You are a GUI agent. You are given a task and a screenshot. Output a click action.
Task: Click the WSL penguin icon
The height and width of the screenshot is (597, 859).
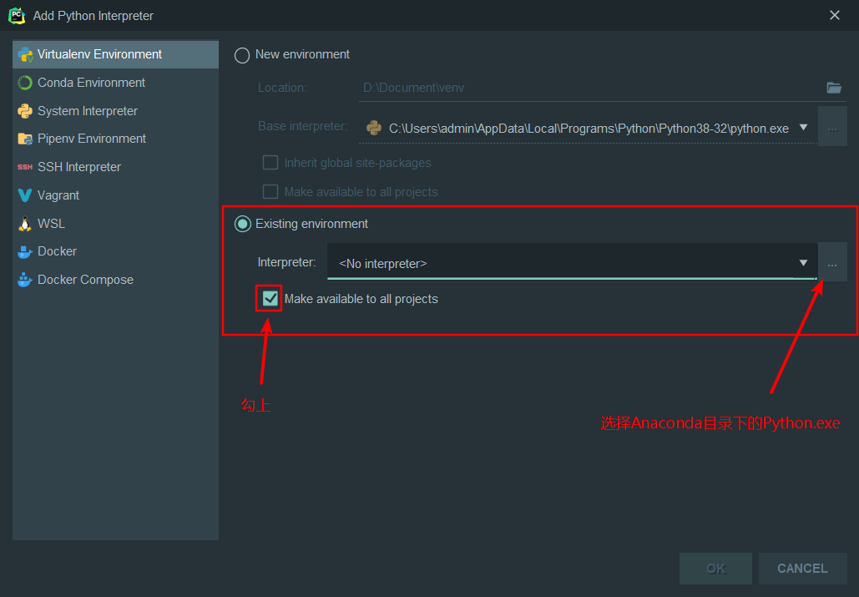[25, 224]
